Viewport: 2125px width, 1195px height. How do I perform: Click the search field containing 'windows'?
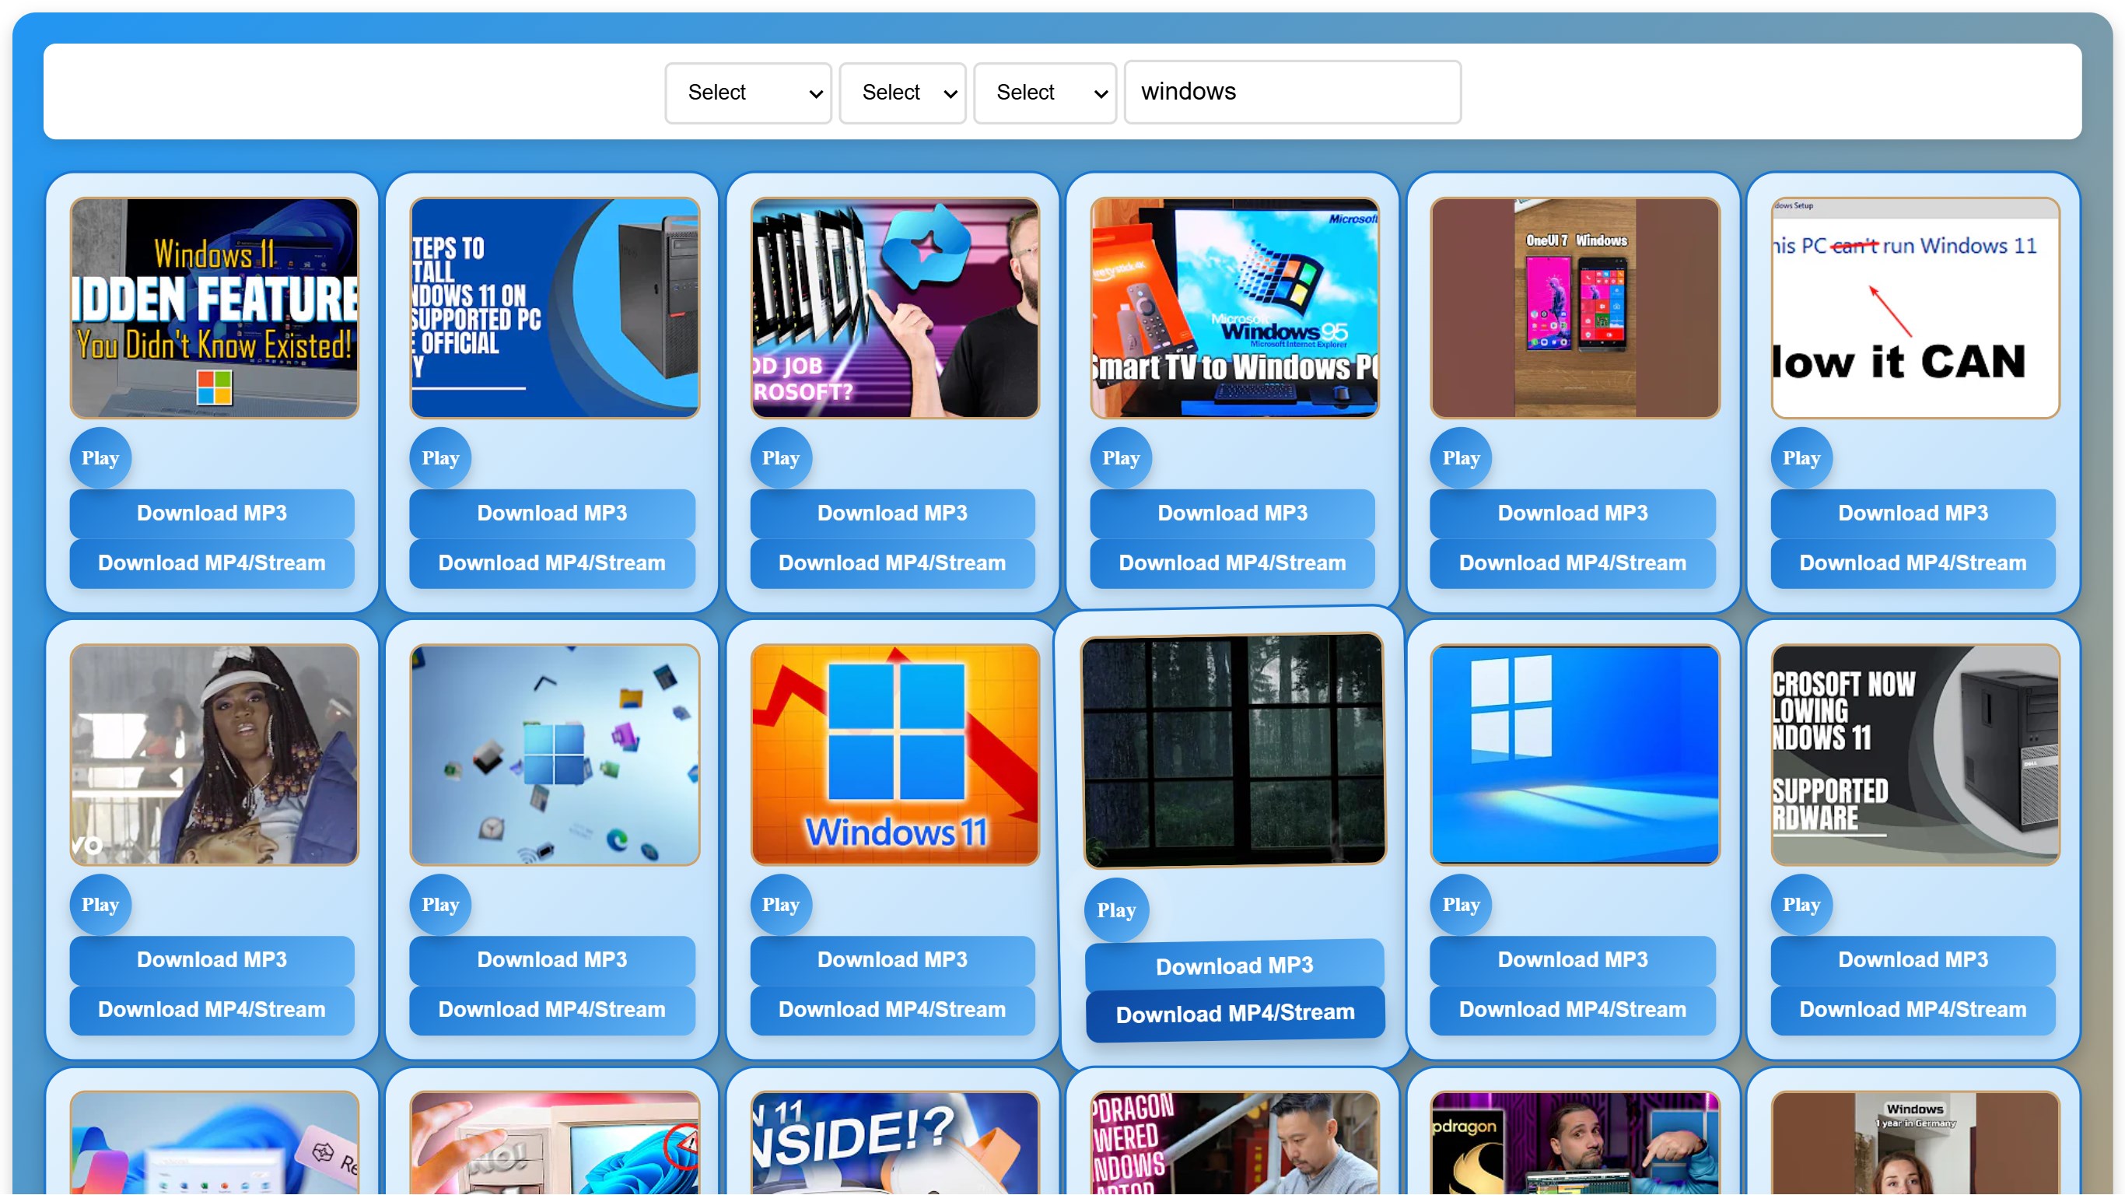1292,92
